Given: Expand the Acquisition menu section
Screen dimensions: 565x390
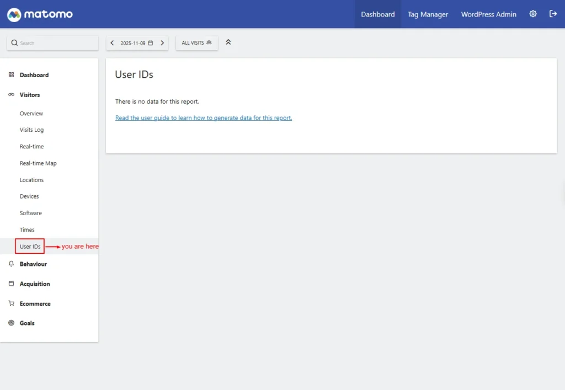Looking at the screenshot, I should pos(35,284).
